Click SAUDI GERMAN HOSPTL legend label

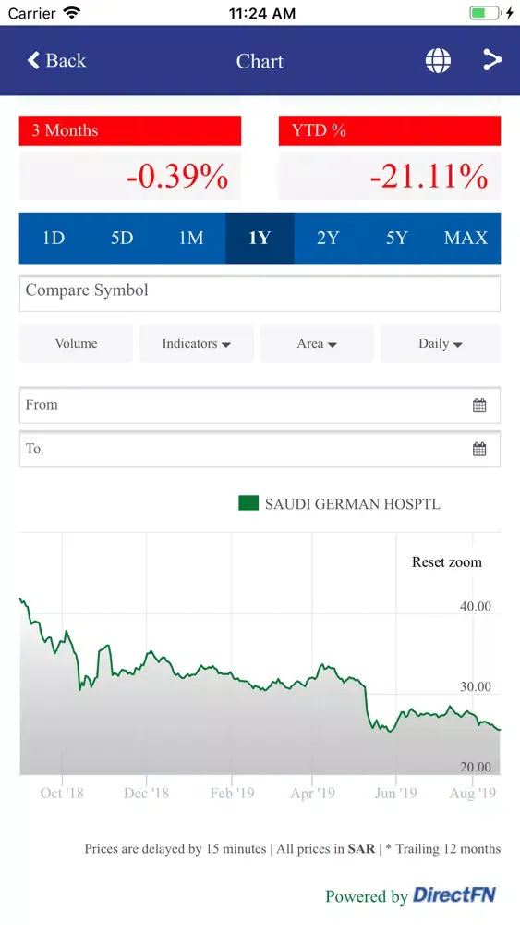352,504
